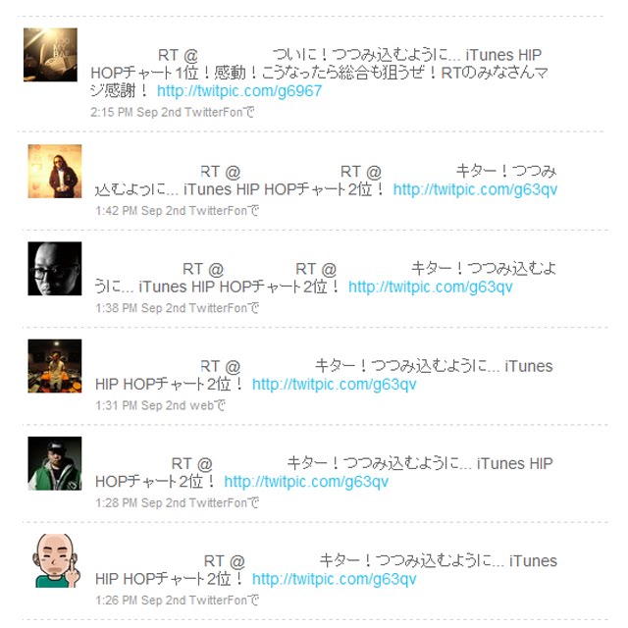The width and height of the screenshot is (628, 628).
Task: Click avatar of long-haired person in dark jacket
Action: 55,172
